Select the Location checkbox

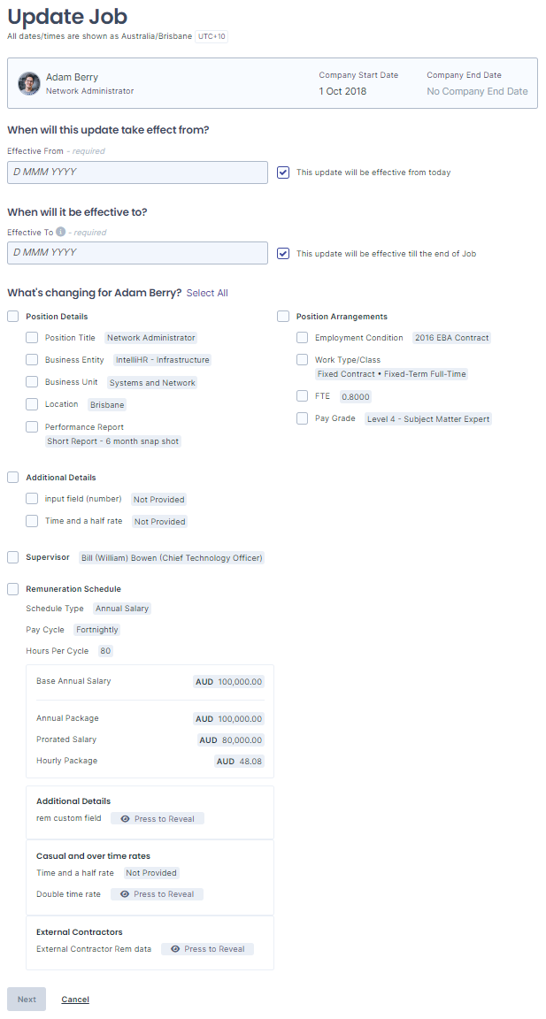(x=32, y=404)
